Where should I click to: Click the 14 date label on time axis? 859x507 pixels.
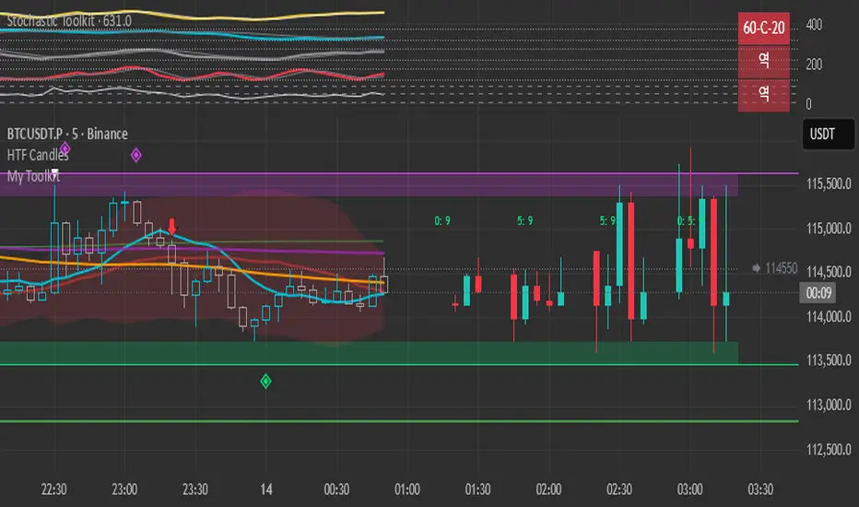tap(265, 489)
